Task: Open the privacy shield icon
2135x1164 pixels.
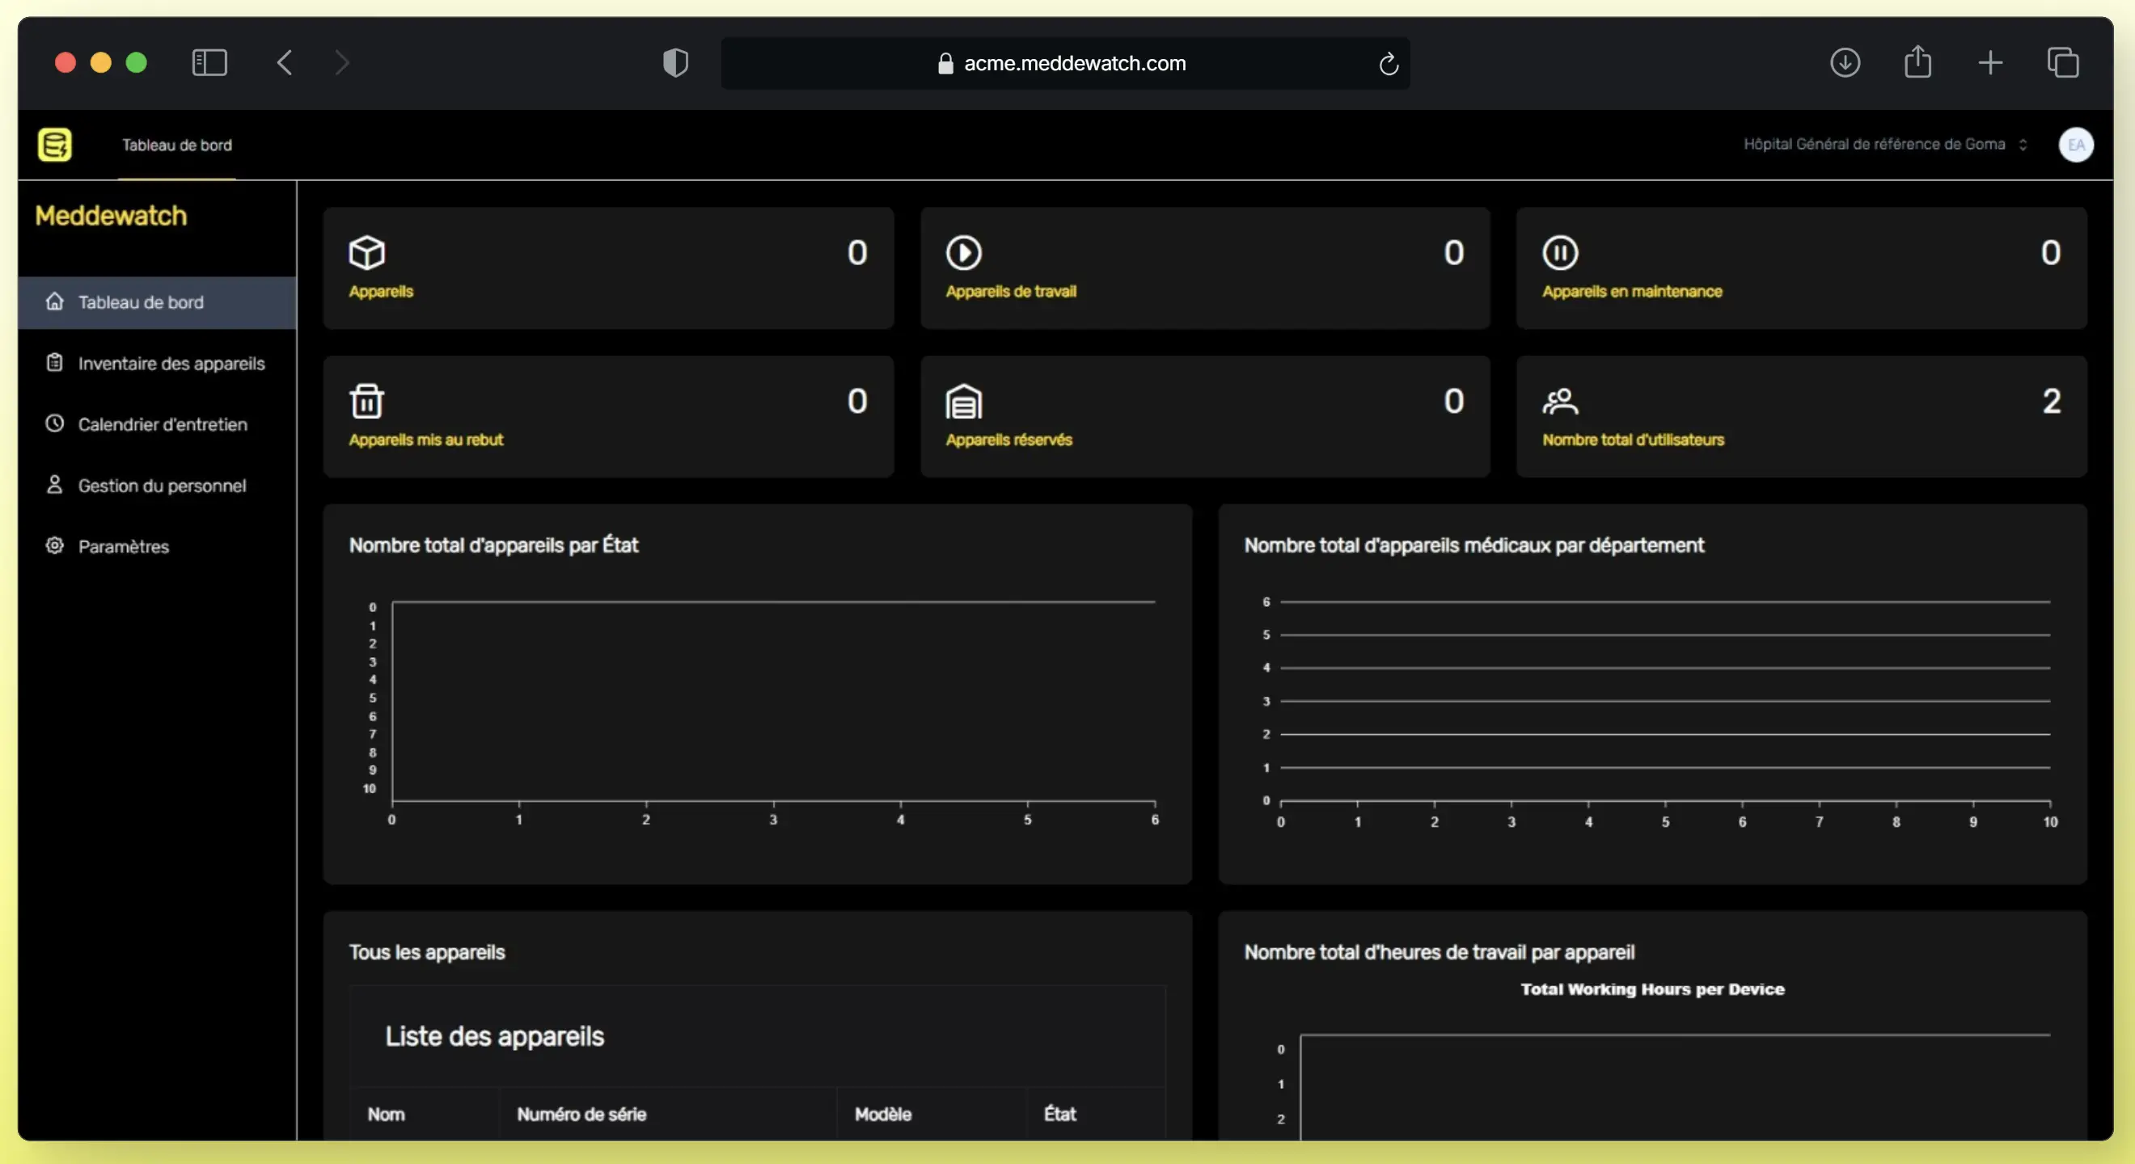Action: 675,62
